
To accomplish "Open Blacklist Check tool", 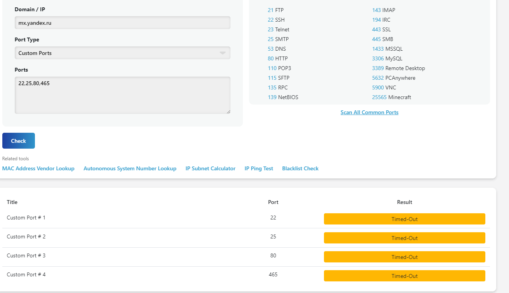I will click(300, 168).
